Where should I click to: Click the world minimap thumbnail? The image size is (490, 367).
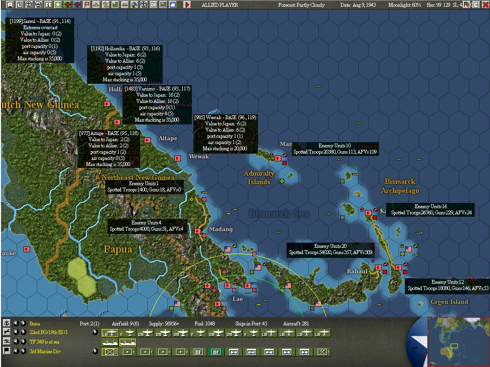(x=458, y=341)
